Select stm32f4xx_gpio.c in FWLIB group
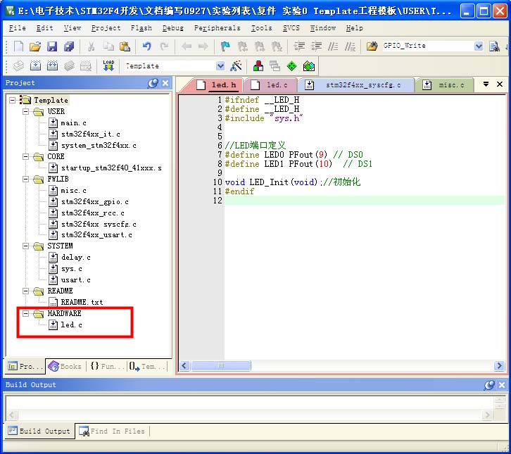511x454 pixels. [x=89, y=202]
